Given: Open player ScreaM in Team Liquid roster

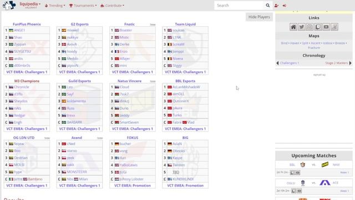Looking at the screenshot, I should (179, 44).
